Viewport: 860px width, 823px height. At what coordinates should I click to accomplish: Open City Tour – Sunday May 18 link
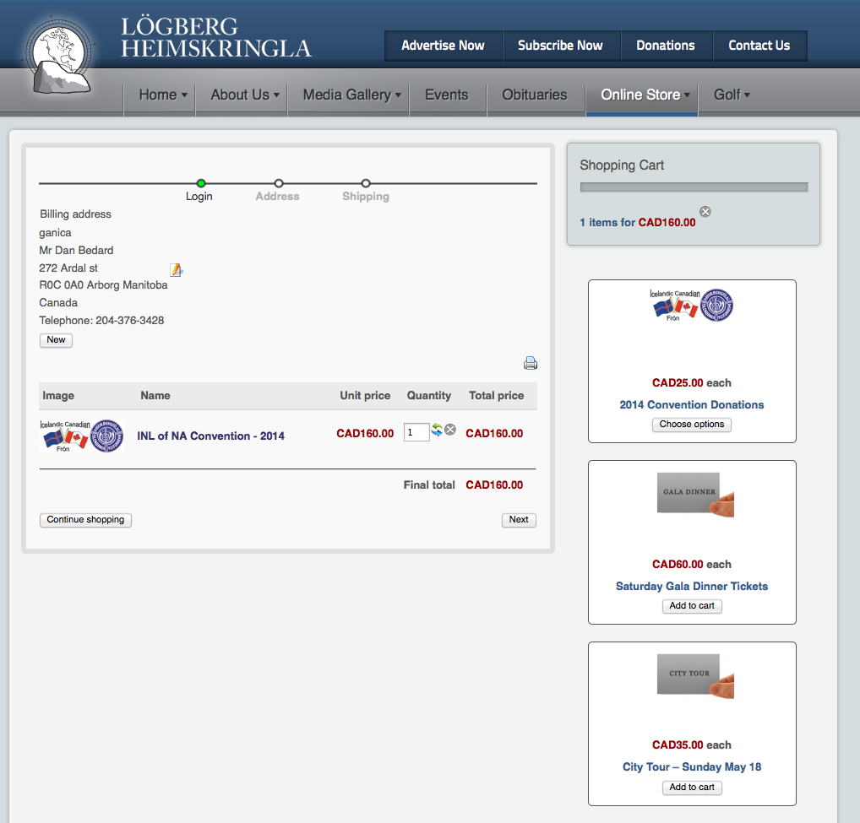[692, 766]
